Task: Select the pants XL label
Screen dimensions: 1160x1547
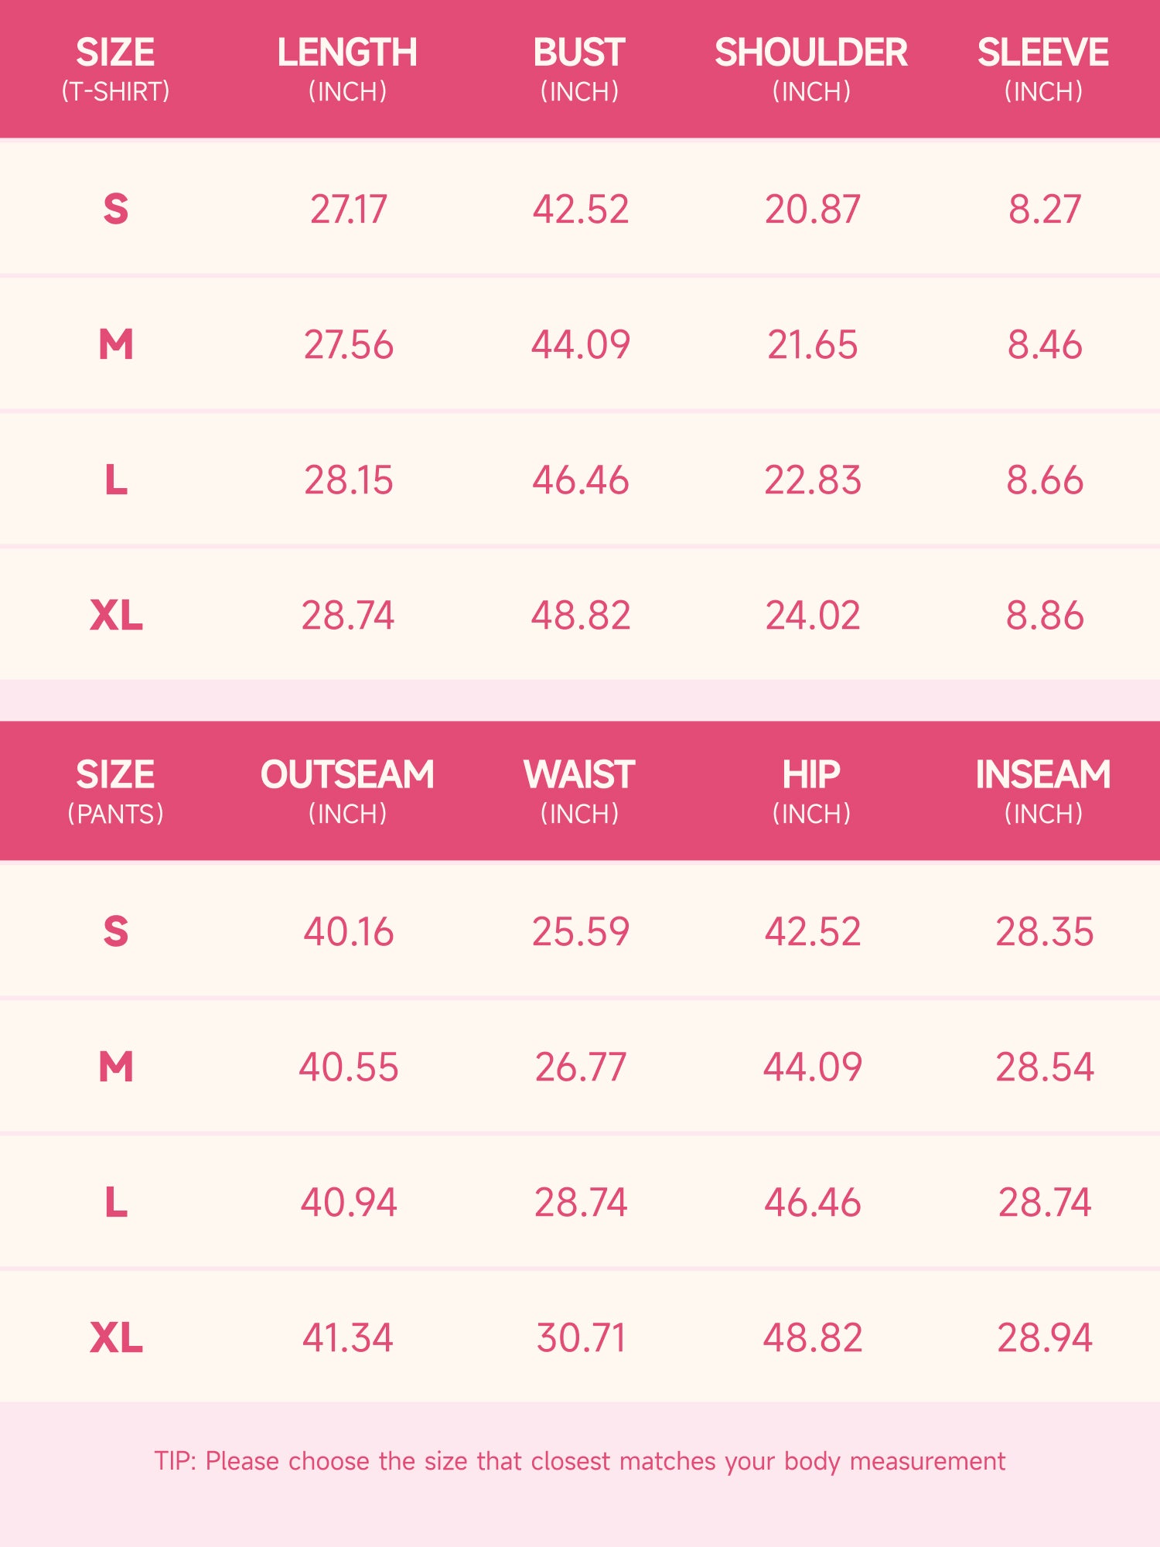Action: [x=116, y=1337]
